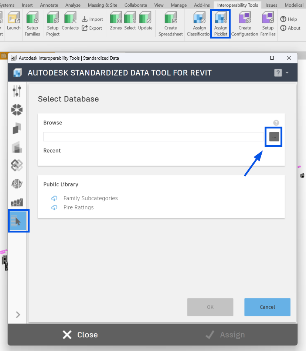The height and width of the screenshot is (351, 306).
Task: Select the picklist cursor sidebar icon
Action: coord(17,221)
